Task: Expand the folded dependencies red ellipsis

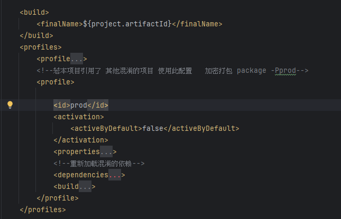Action: [115, 175]
